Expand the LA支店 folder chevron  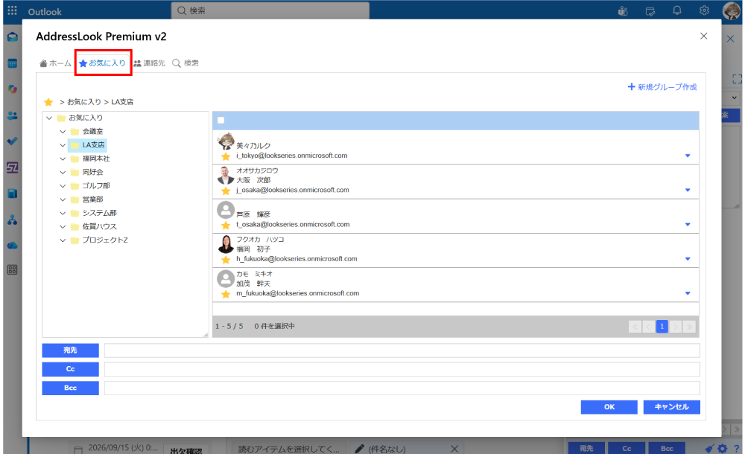click(63, 145)
